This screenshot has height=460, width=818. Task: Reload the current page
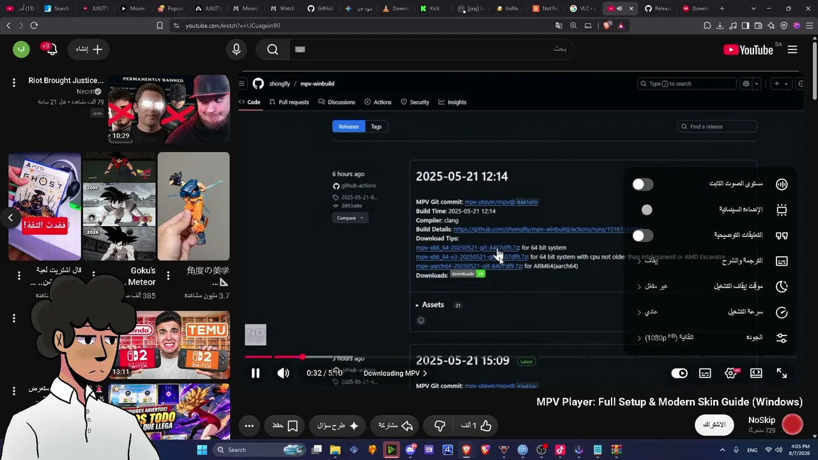tap(34, 26)
